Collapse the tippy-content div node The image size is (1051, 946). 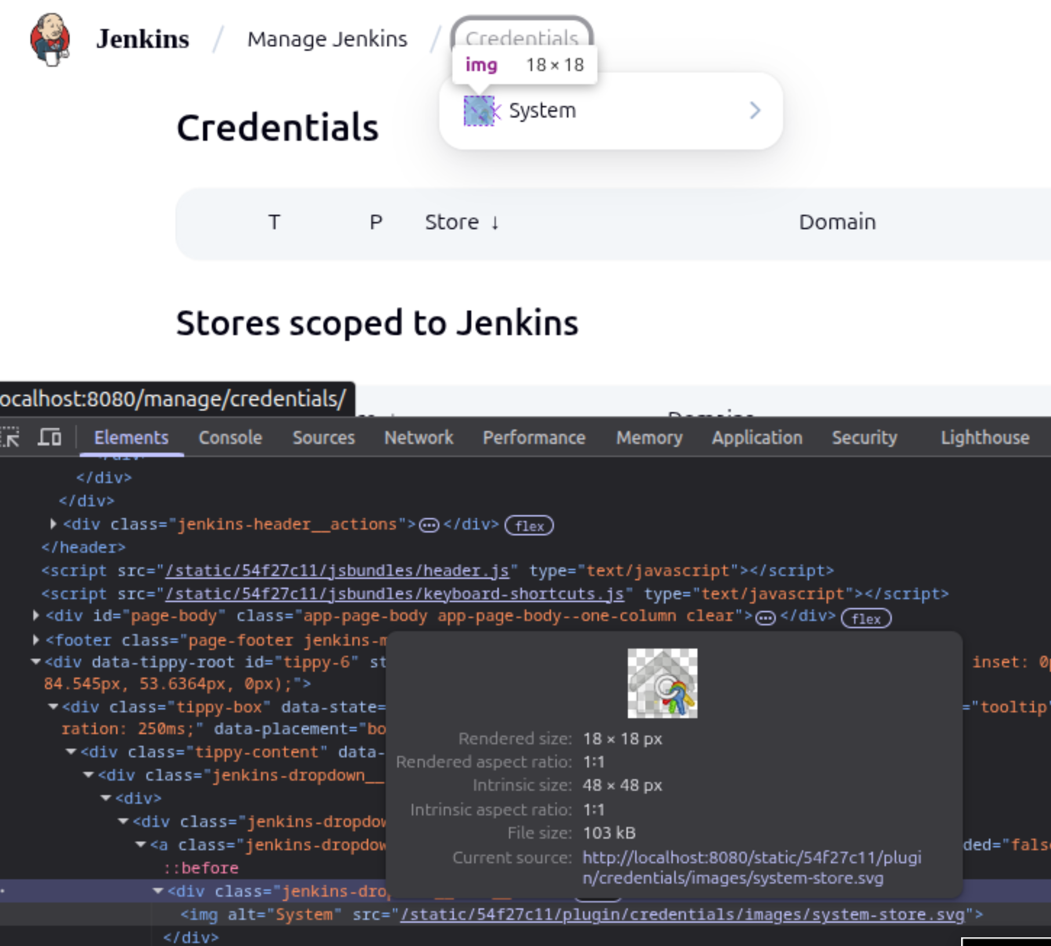click(x=71, y=752)
